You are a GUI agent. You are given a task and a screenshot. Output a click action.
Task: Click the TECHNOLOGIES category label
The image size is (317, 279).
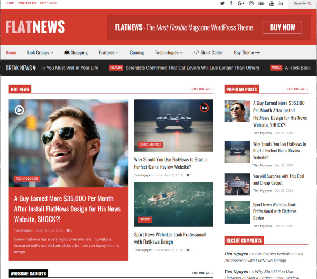pos(27,179)
